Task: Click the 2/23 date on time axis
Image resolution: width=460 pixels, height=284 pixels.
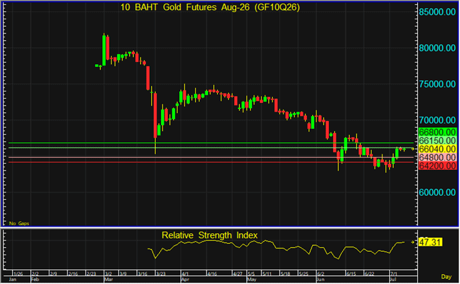Action: (91, 274)
